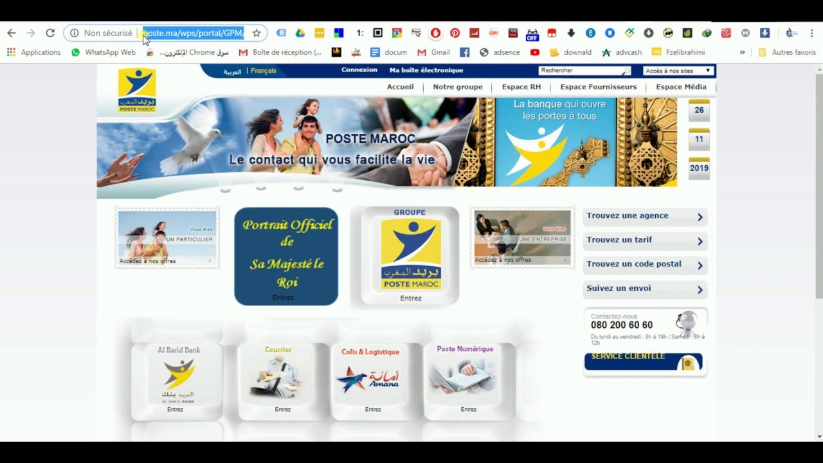Open the Chrome web store Arabic bookmark
Image resolution: width=823 pixels, height=463 pixels.
pos(188,52)
